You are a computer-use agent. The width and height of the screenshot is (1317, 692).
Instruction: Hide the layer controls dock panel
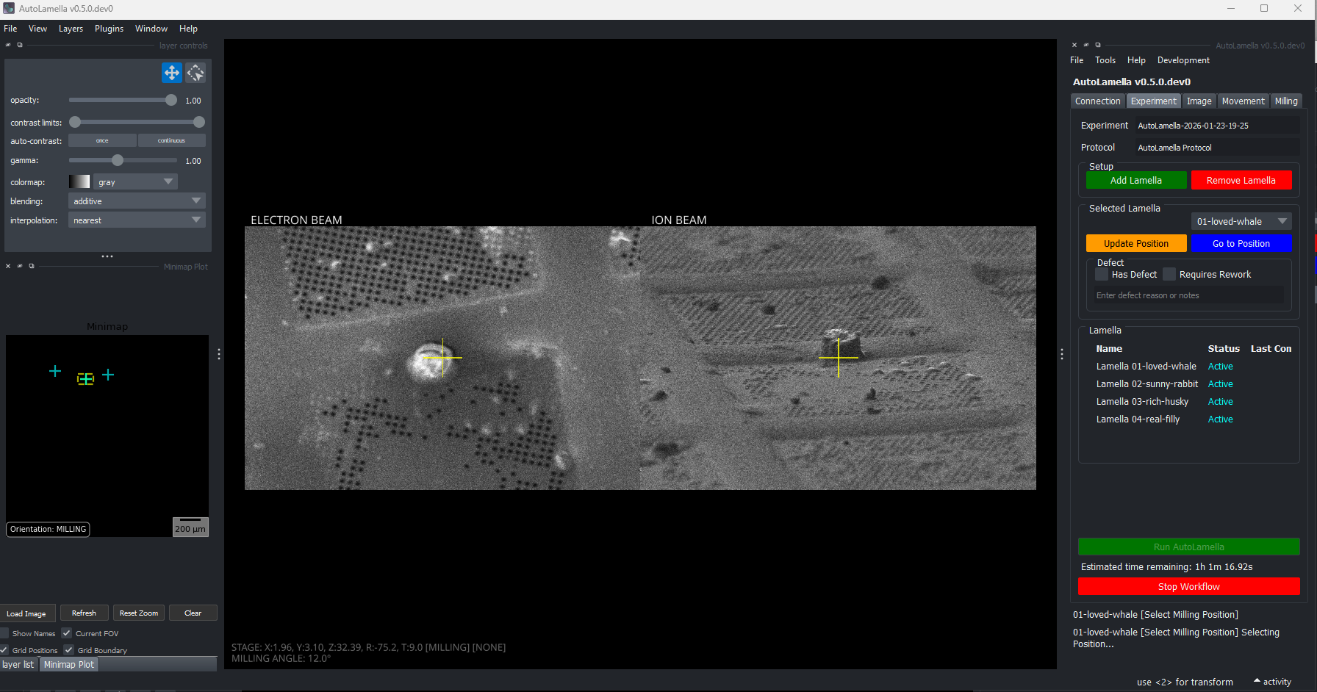click(x=8, y=45)
